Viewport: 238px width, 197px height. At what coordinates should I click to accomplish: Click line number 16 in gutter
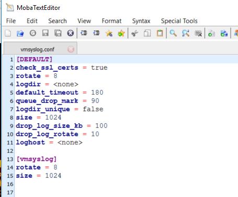point(10,184)
